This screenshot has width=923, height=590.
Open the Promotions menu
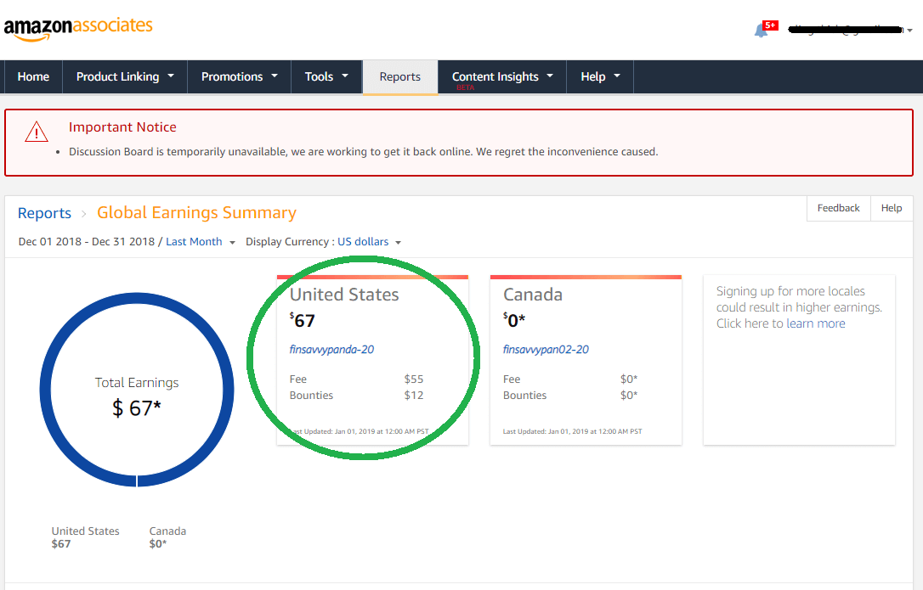click(x=239, y=76)
